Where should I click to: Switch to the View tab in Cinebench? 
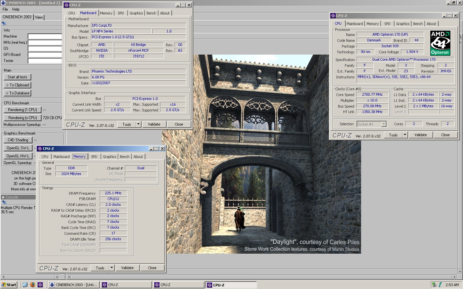pos(39,17)
